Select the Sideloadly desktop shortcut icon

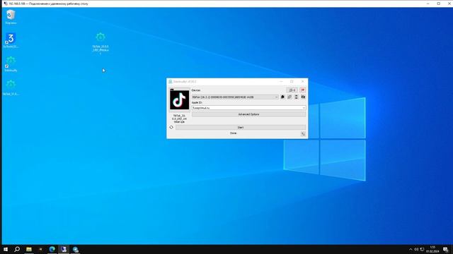(x=11, y=64)
